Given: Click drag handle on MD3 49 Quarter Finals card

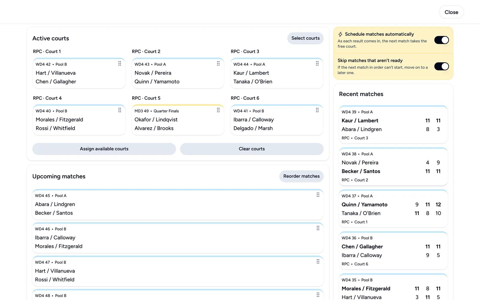Looking at the screenshot, I should pos(218,110).
